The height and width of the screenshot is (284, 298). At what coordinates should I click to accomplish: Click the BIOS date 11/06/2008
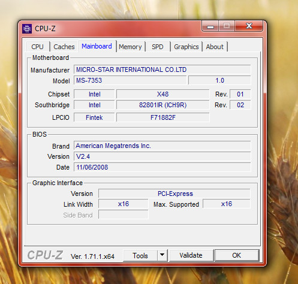tap(162, 167)
